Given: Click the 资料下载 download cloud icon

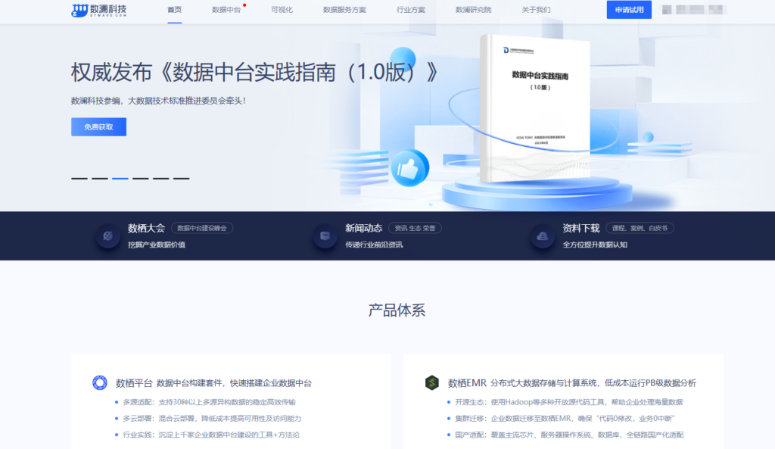Looking at the screenshot, I should click(x=542, y=237).
